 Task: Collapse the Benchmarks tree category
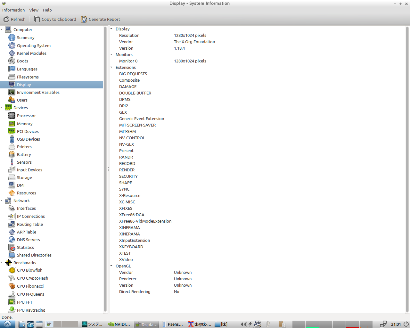point(2,263)
